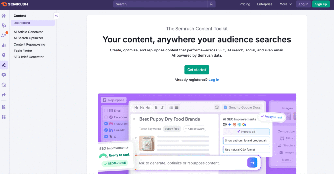Toggle the Facebook checkbox
The height and width of the screenshot is (174, 334).
point(106,117)
